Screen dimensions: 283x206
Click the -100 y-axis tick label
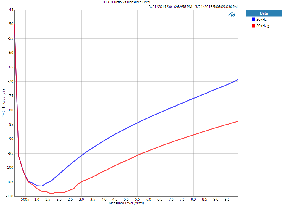[10, 168]
